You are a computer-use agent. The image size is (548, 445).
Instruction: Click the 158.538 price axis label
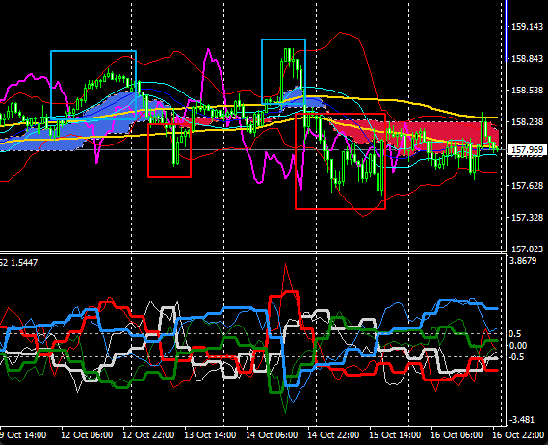(527, 91)
